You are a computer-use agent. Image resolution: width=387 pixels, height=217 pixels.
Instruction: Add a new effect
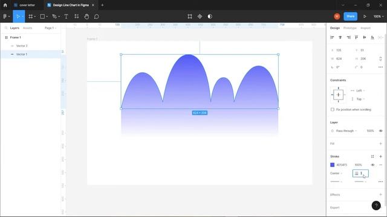[x=380, y=195]
